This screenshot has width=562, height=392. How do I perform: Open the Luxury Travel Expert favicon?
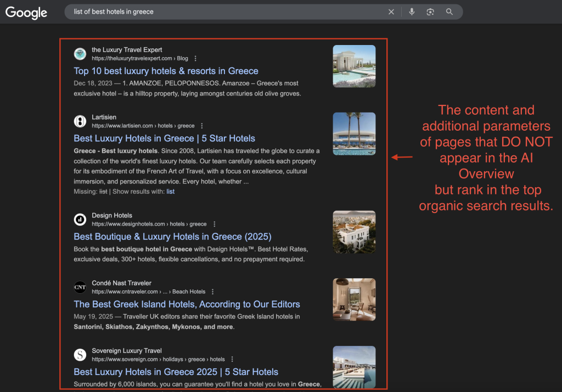(80, 54)
